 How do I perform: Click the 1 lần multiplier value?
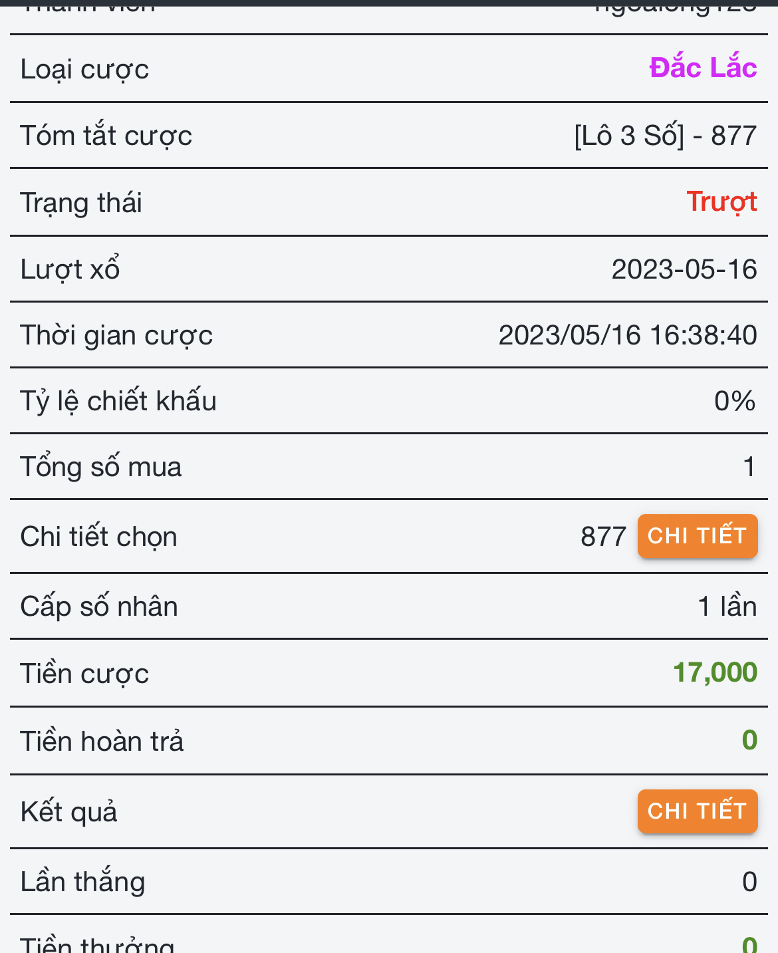point(727,607)
